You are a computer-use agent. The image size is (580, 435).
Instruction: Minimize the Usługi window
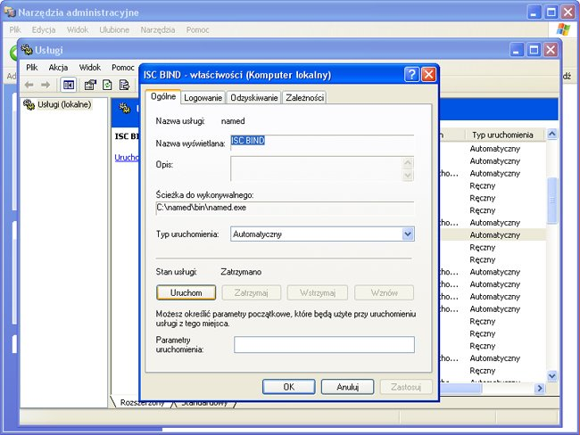click(x=517, y=50)
